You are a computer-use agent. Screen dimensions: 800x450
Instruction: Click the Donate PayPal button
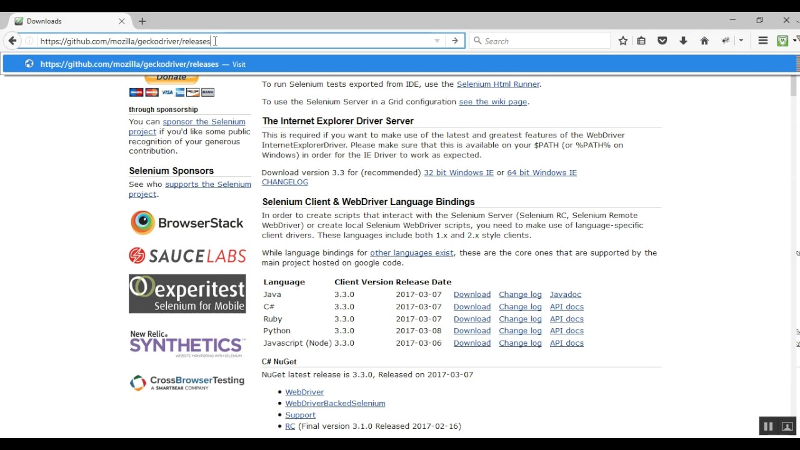click(171, 78)
